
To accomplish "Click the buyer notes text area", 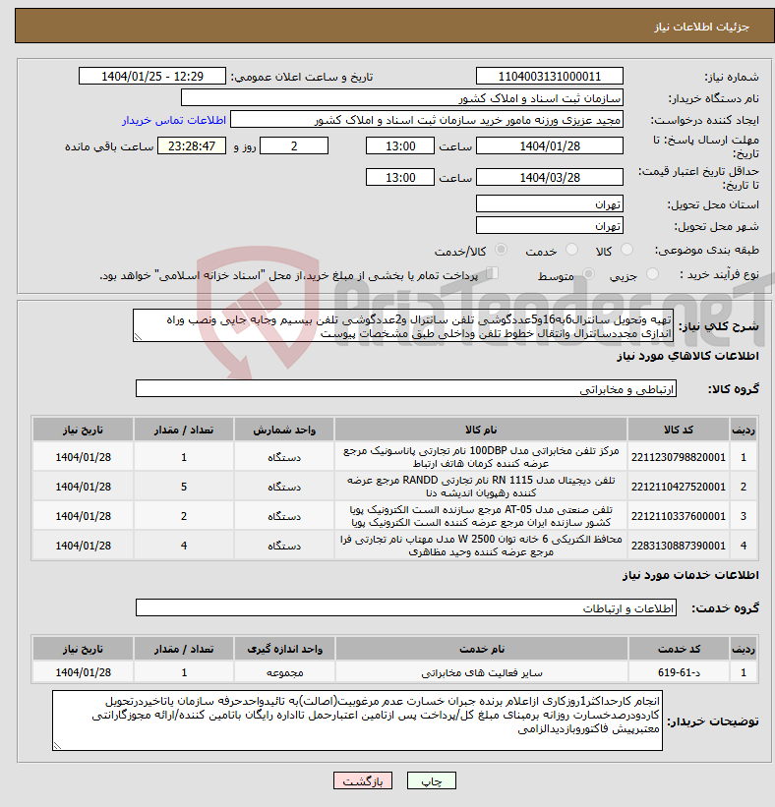I will click(x=357, y=721).
